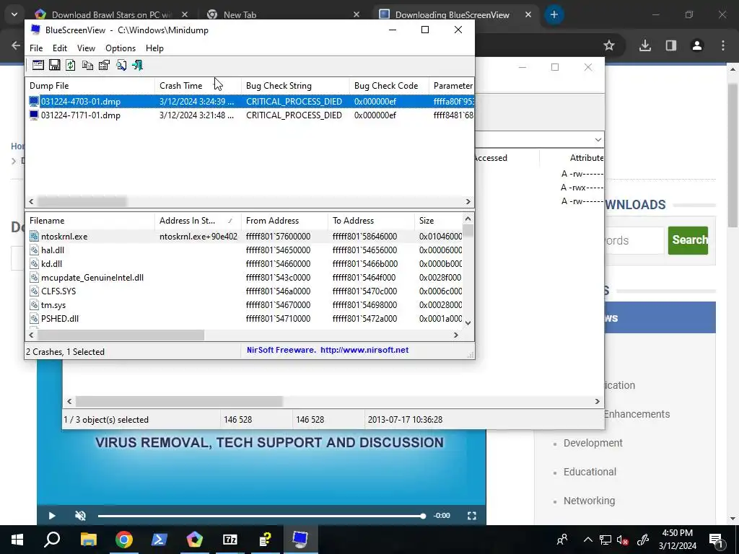Open the Educational category link
This screenshot has height=554, width=739.
point(590,472)
